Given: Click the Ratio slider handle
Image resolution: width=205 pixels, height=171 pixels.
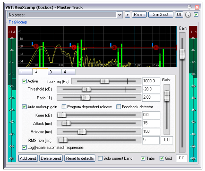Looking at the screenshot, I should click(86, 98).
